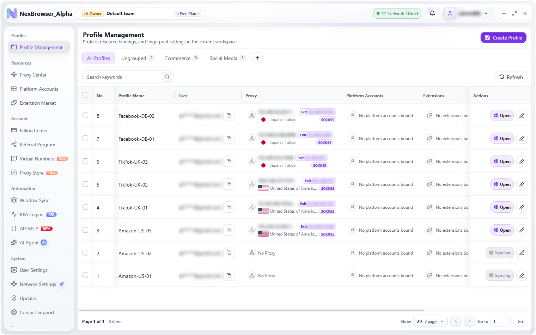The height and width of the screenshot is (335, 536).
Task: Switch to the Ungrouped tab
Action: [138, 58]
